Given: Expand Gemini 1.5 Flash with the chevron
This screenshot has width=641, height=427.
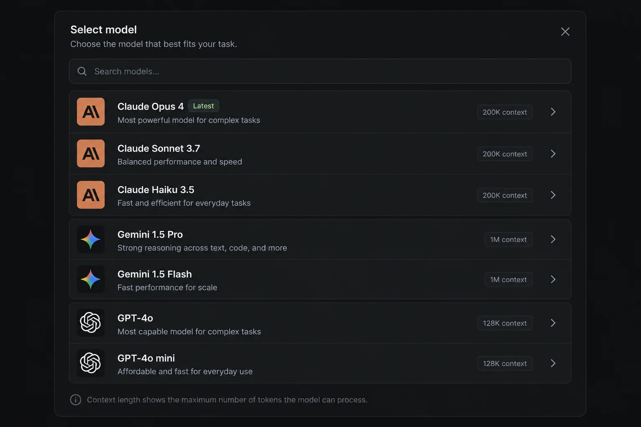Looking at the screenshot, I should click(553, 279).
